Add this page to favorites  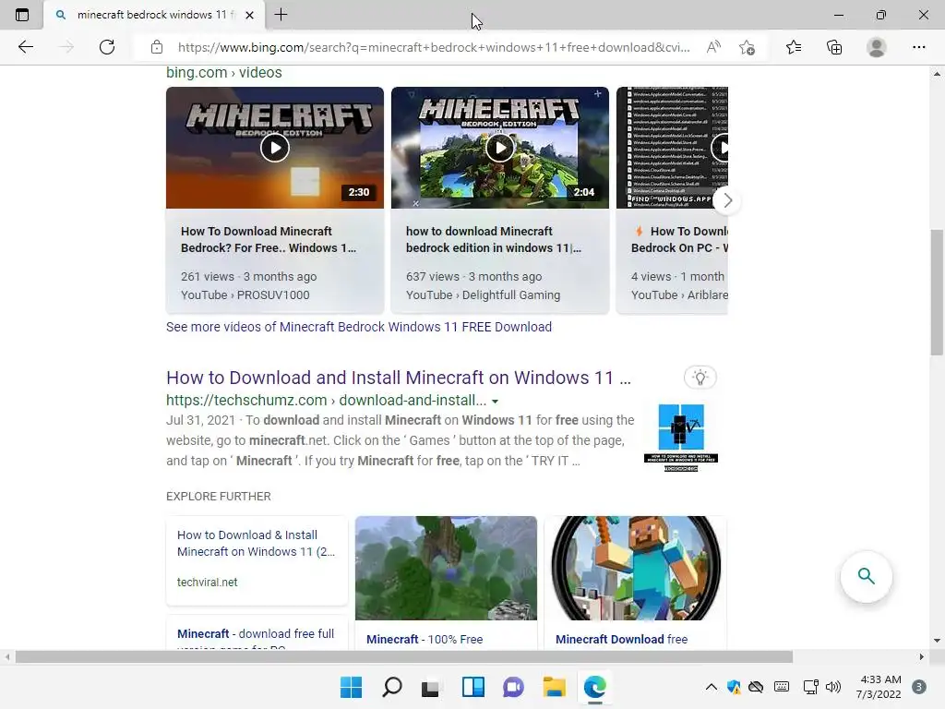(x=748, y=47)
